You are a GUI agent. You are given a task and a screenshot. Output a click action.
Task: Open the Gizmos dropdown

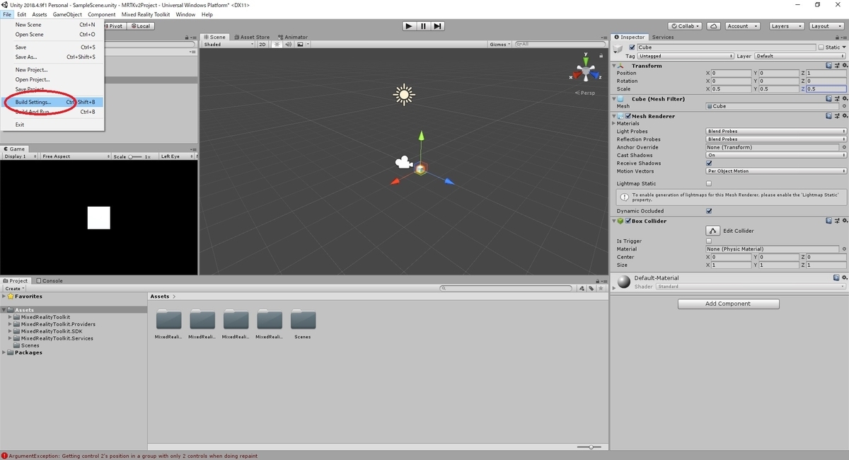(x=500, y=45)
